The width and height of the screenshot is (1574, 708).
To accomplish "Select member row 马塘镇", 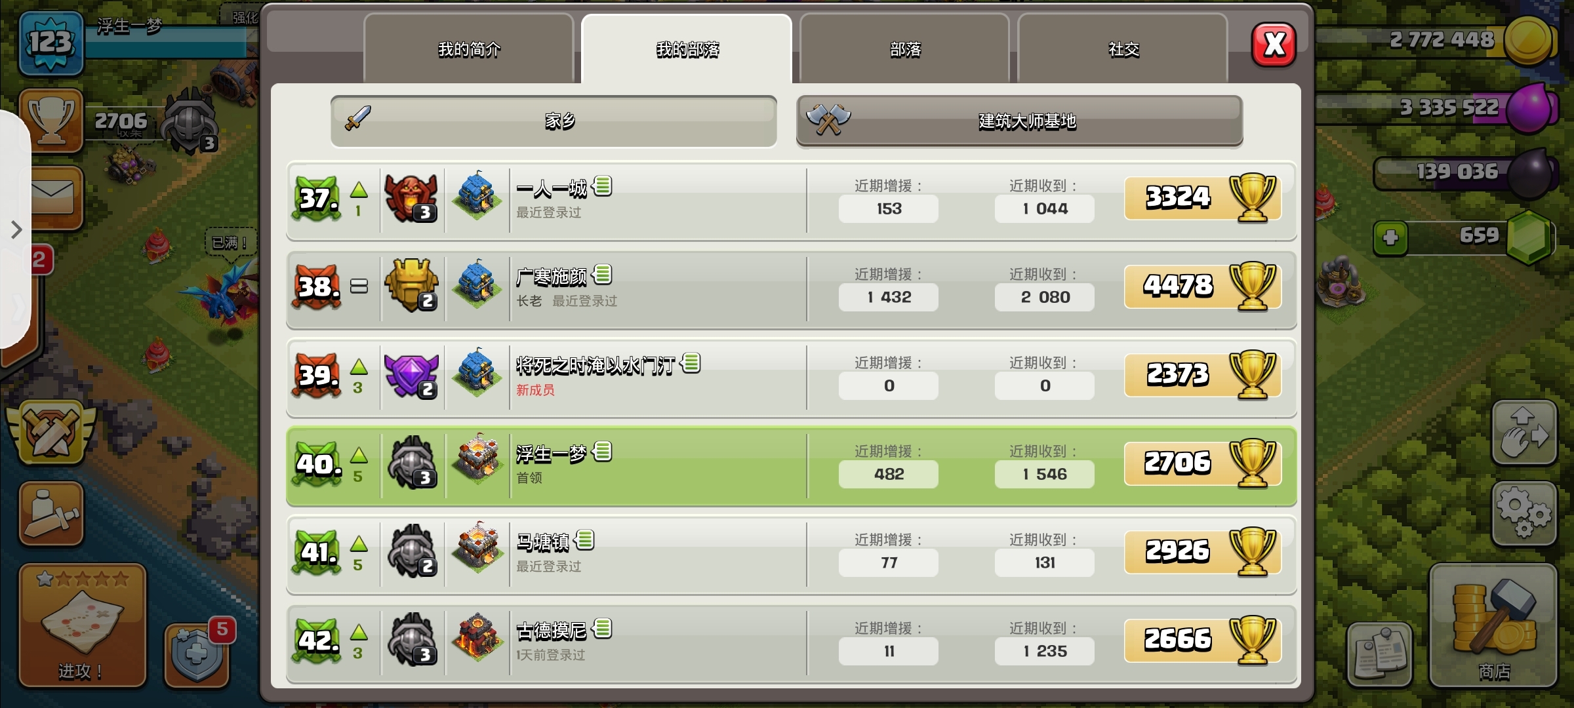I will tap(791, 555).
